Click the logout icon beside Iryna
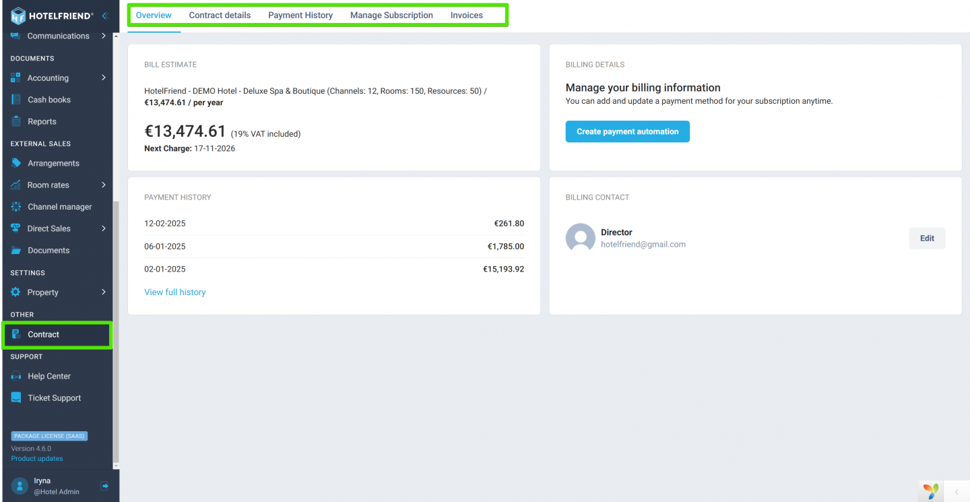Image resolution: width=970 pixels, height=502 pixels. click(104, 486)
